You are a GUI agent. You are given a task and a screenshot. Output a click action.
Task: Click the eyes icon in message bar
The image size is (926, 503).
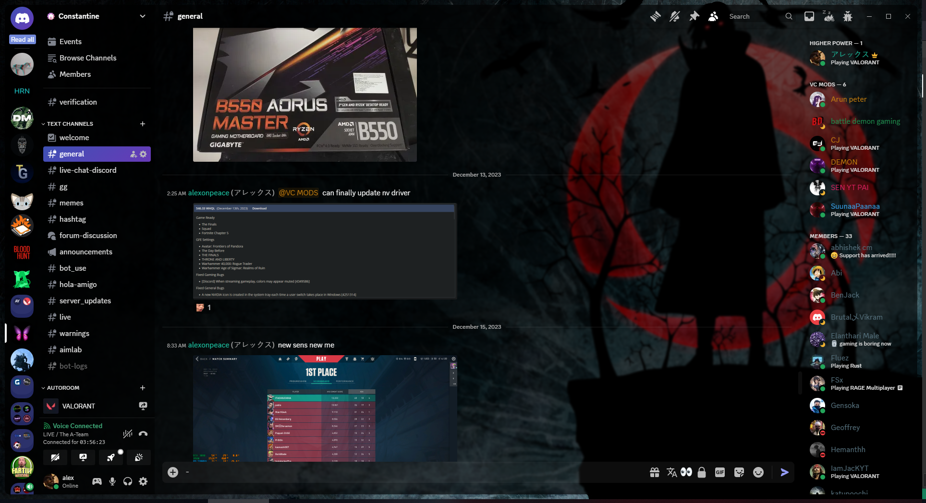click(x=686, y=472)
